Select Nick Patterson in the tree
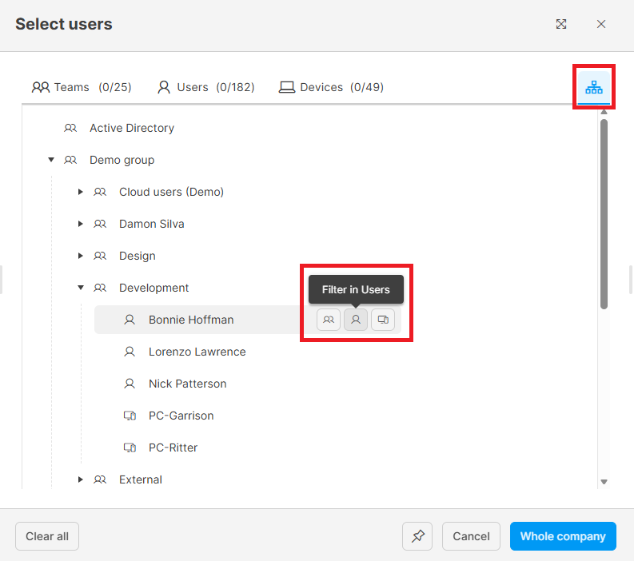This screenshot has height=561, width=634. 187,384
